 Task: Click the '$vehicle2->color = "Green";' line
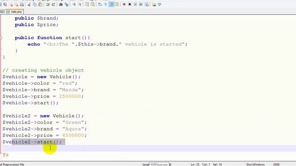(x=45, y=122)
